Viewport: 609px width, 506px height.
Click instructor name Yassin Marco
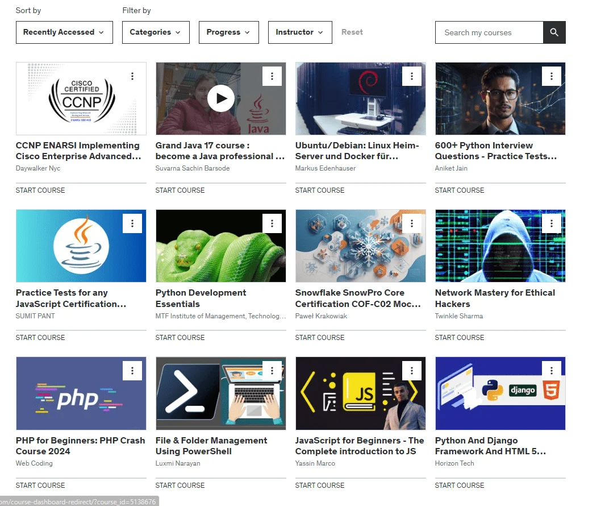(315, 463)
